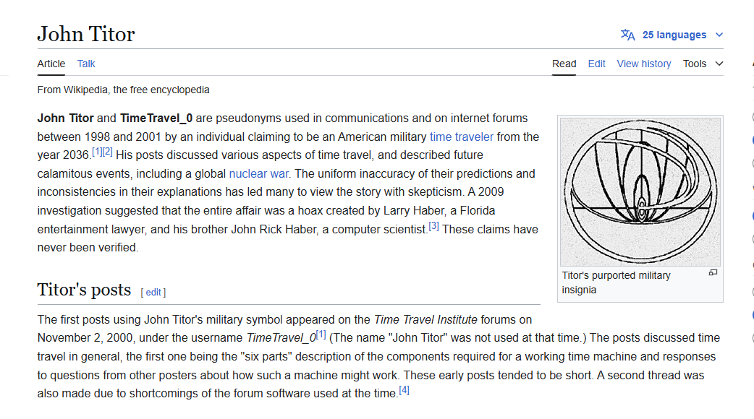Viewport: 754px width, 419px height.
Task: Open the Talk tab
Action: 86,64
